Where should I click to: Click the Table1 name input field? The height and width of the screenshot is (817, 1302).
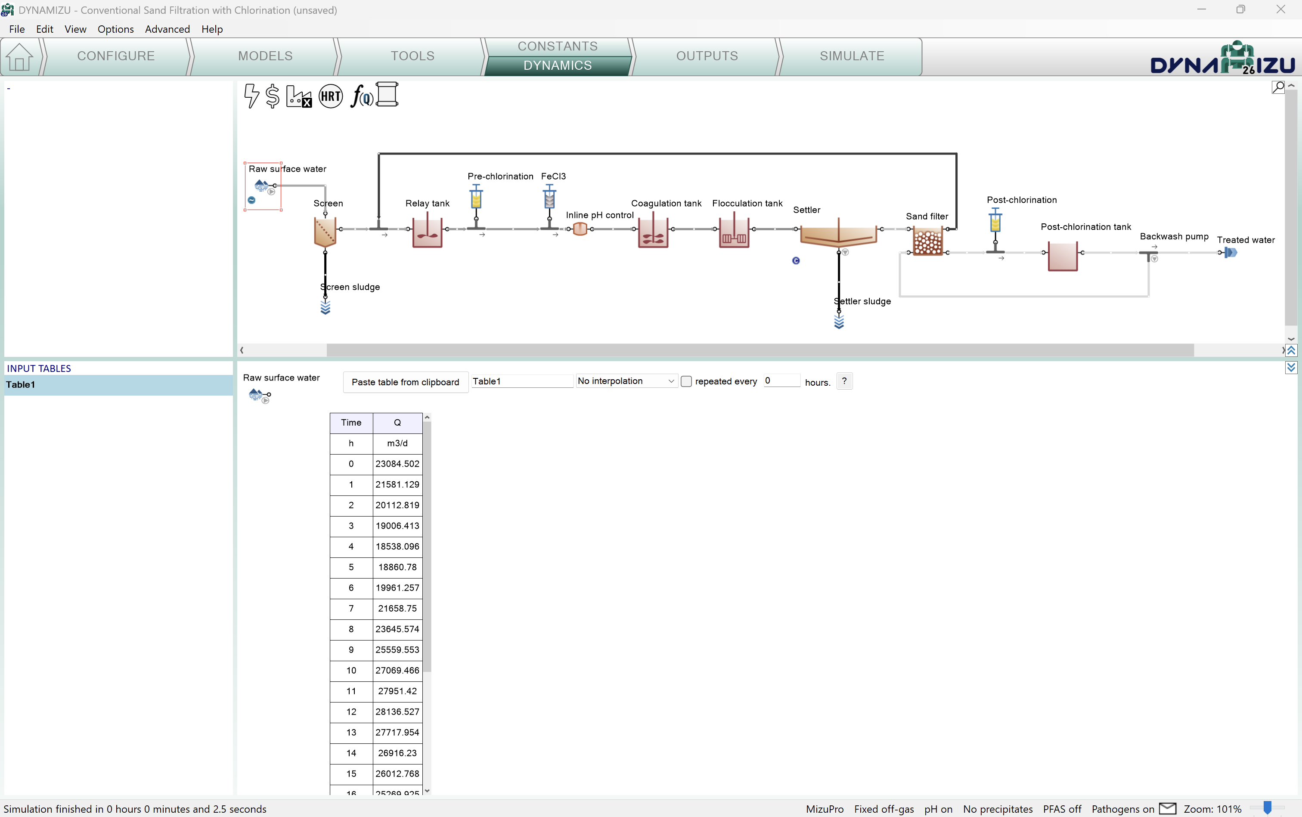pyautogui.click(x=521, y=381)
